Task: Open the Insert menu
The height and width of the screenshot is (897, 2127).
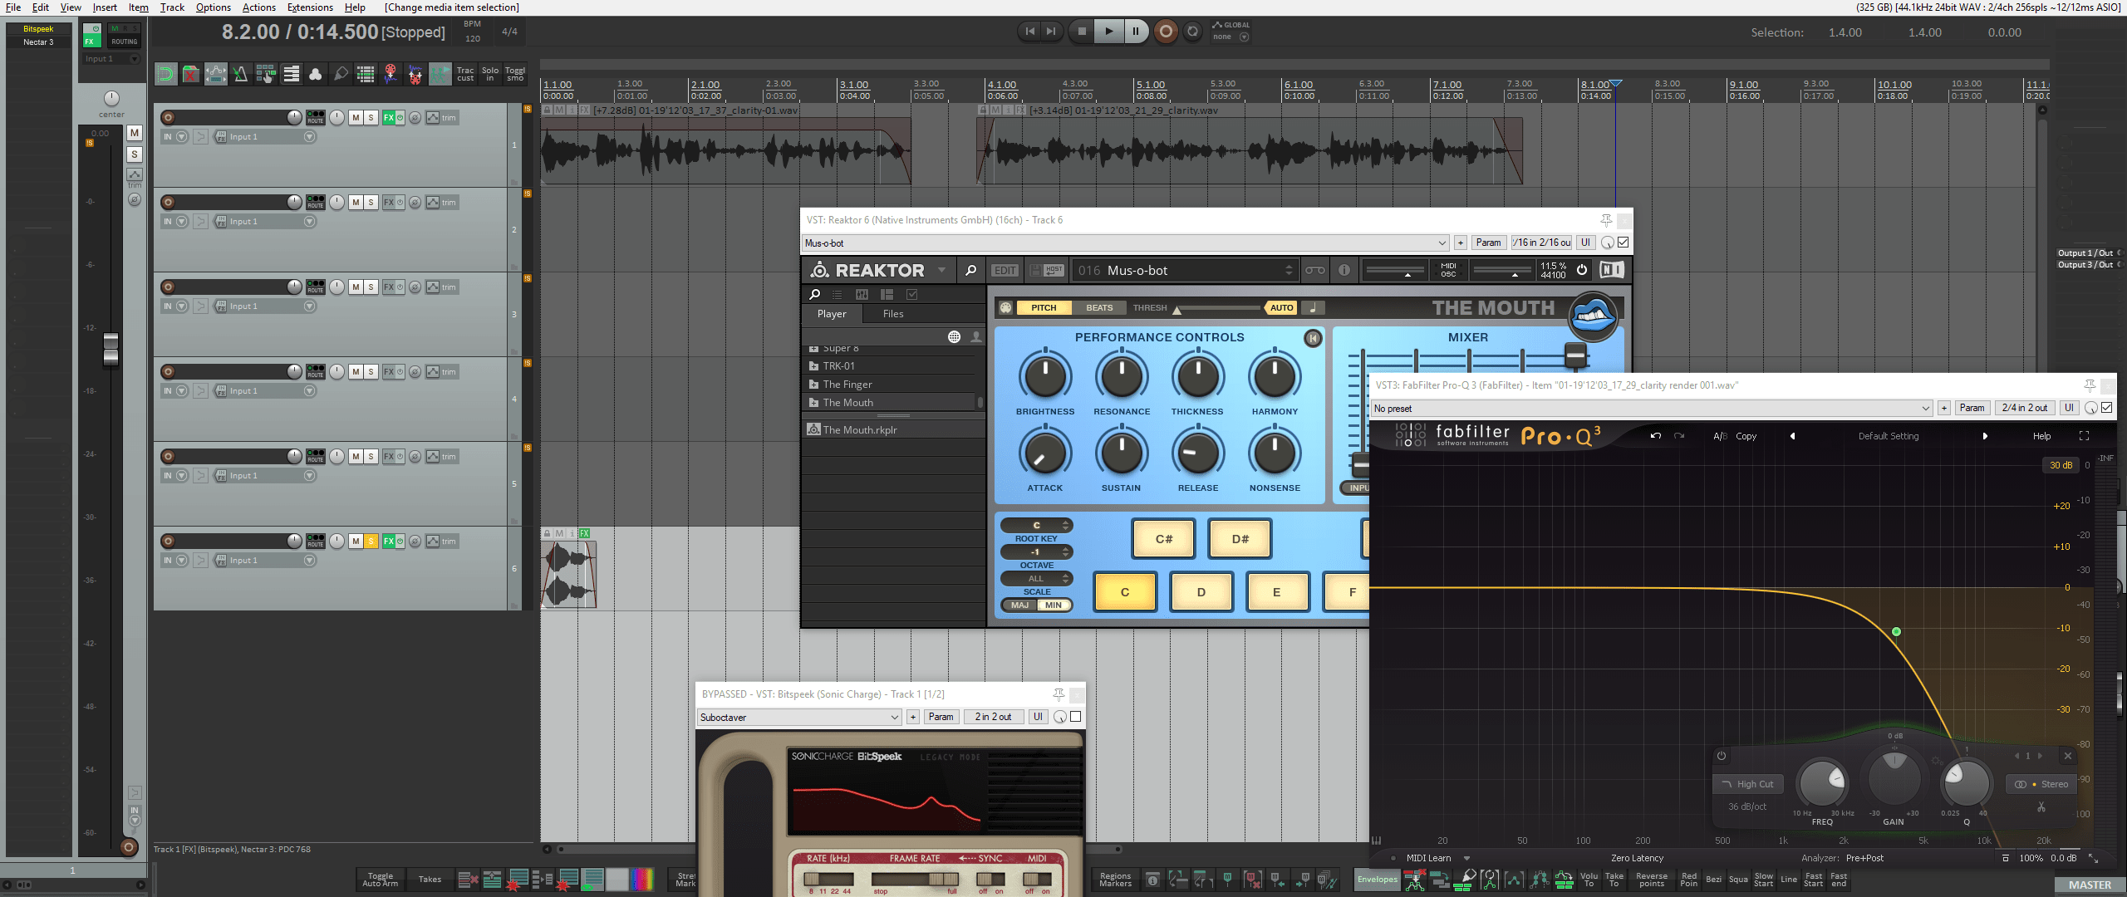Action: 104,7
